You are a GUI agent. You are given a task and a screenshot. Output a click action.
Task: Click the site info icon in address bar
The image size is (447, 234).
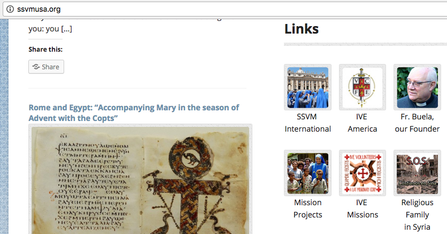10,9
